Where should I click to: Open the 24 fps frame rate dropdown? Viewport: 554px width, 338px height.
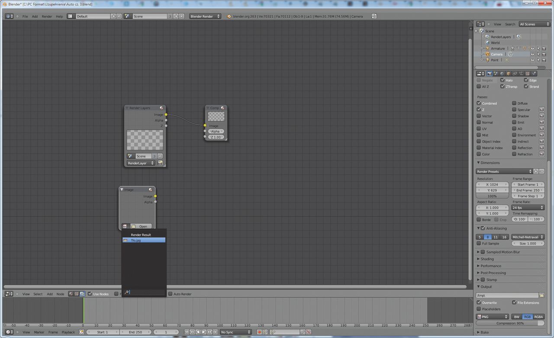coord(528,208)
